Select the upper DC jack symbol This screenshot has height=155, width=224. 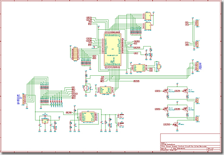(121, 115)
